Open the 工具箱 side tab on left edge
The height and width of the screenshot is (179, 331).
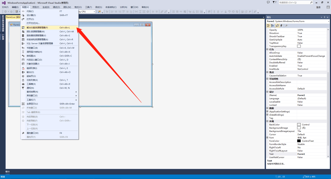[3, 36]
